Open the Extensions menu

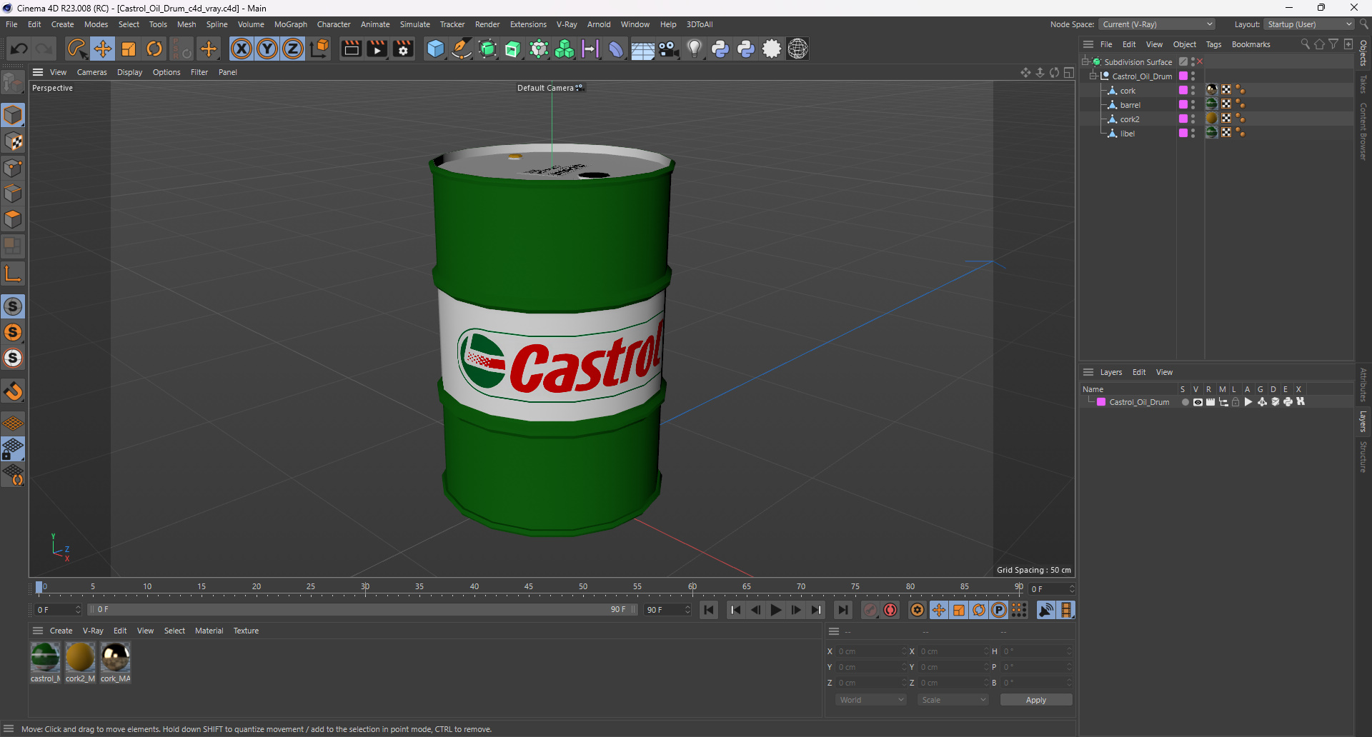pos(528,24)
